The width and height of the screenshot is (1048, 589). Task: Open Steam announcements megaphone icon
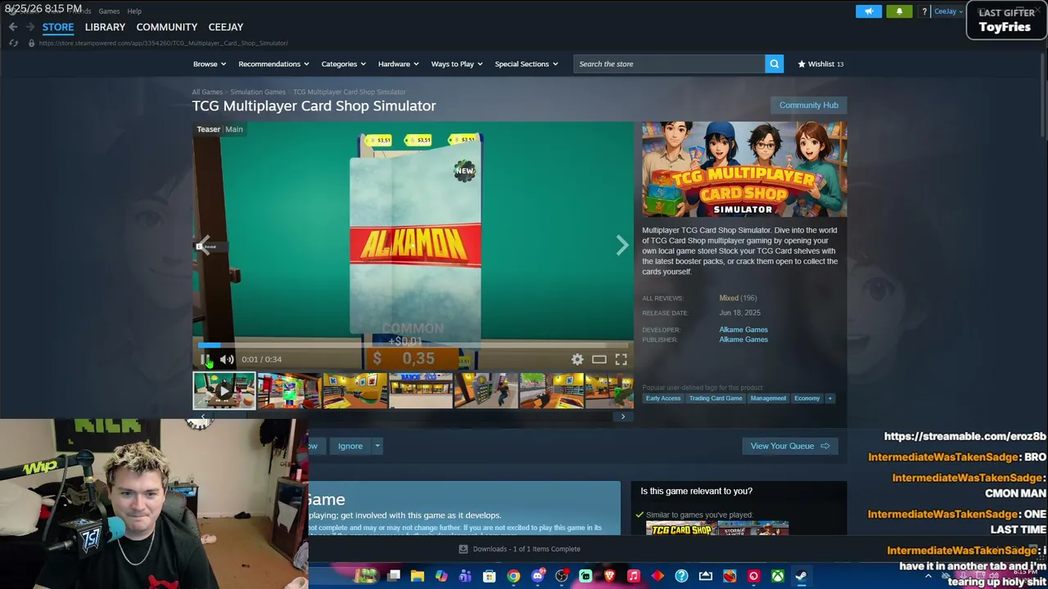pos(869,11)
